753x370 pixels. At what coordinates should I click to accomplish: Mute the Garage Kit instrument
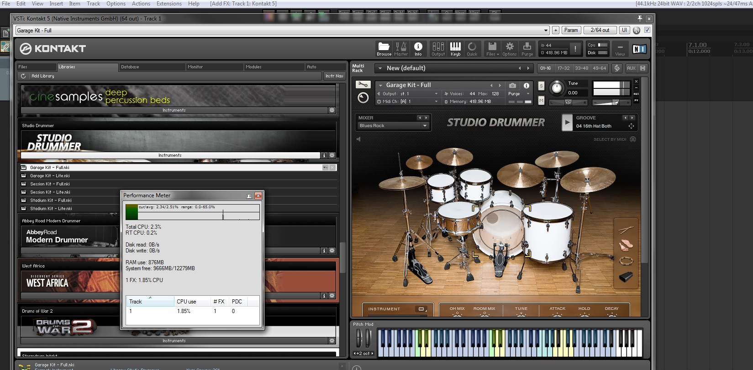pos(541,100)
